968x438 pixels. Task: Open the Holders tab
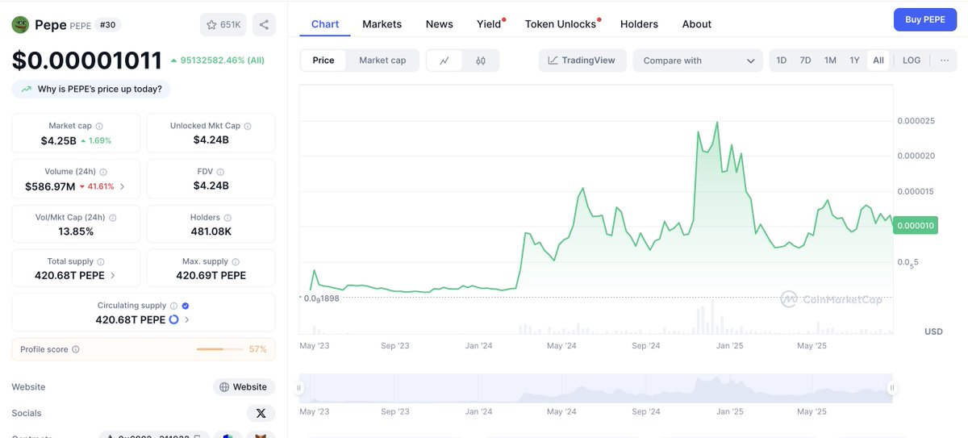pos(639,24)
